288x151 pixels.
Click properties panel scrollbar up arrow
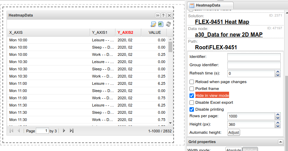[287, 13]
